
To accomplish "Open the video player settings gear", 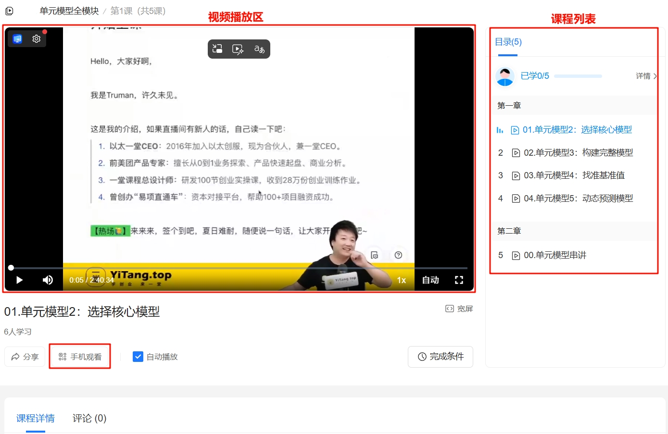I will tap(36, 38).
